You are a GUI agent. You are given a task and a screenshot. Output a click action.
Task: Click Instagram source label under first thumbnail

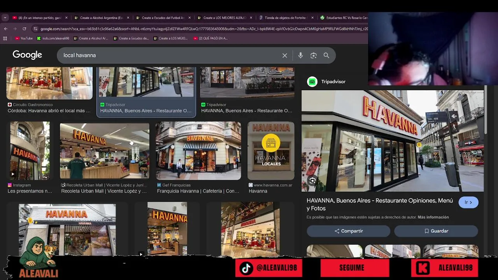(x=19, y=185)
